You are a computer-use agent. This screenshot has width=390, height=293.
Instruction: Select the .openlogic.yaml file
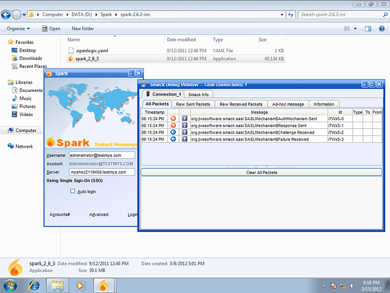coord(176,50)
